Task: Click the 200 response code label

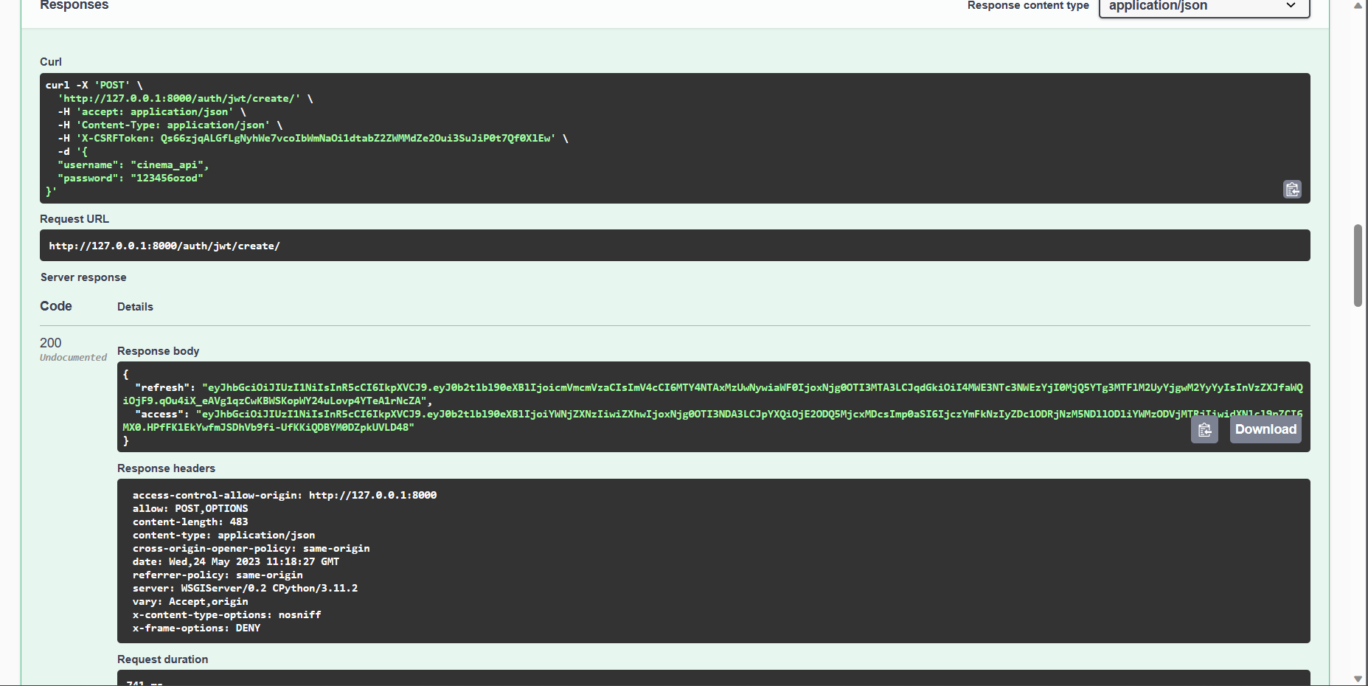Action: click(50, 342)
